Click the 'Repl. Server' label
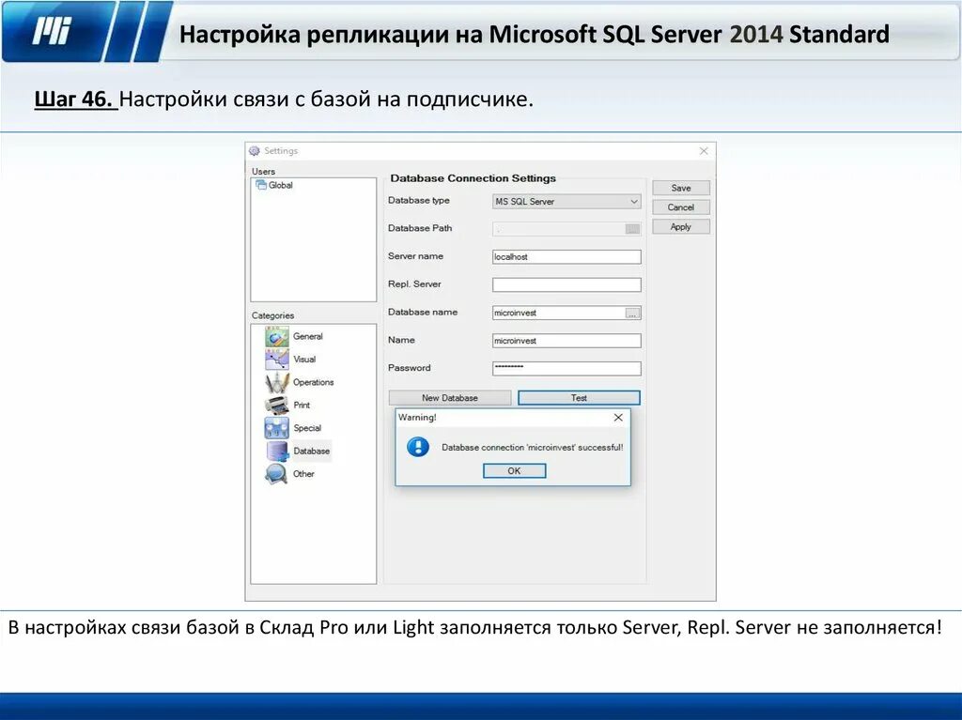This screenshot has width=962, height=720. (x=414, y=283)
